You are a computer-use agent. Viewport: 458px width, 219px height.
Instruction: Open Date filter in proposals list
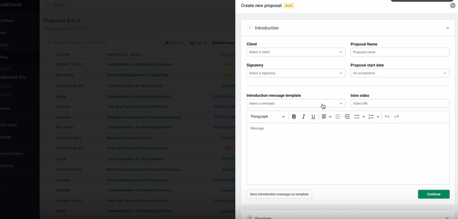[198, 43]
